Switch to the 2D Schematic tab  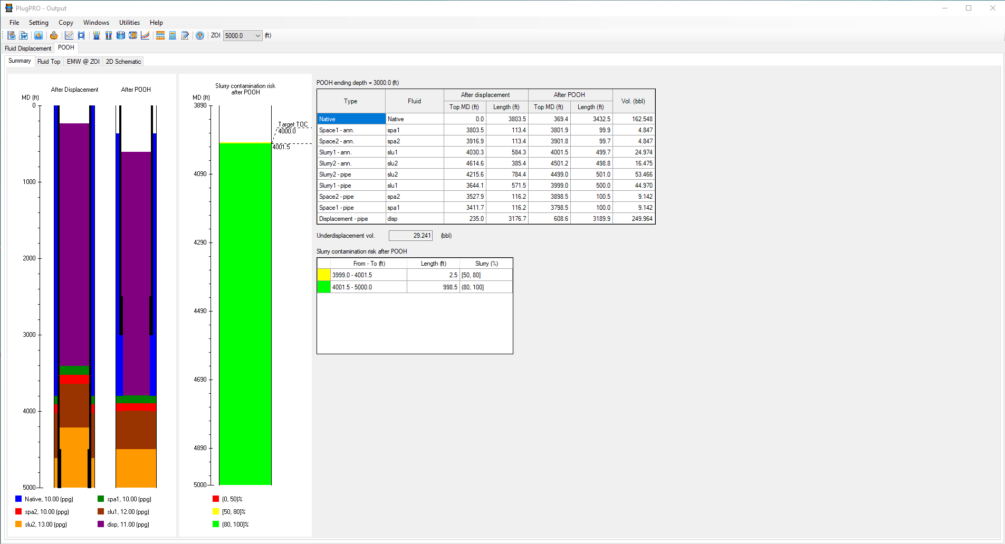[123, 62]
